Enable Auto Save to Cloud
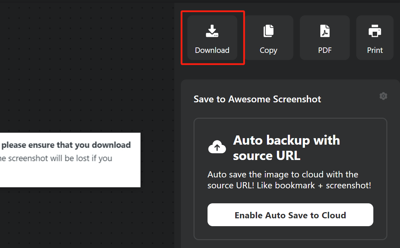 (x=290, y=215)
